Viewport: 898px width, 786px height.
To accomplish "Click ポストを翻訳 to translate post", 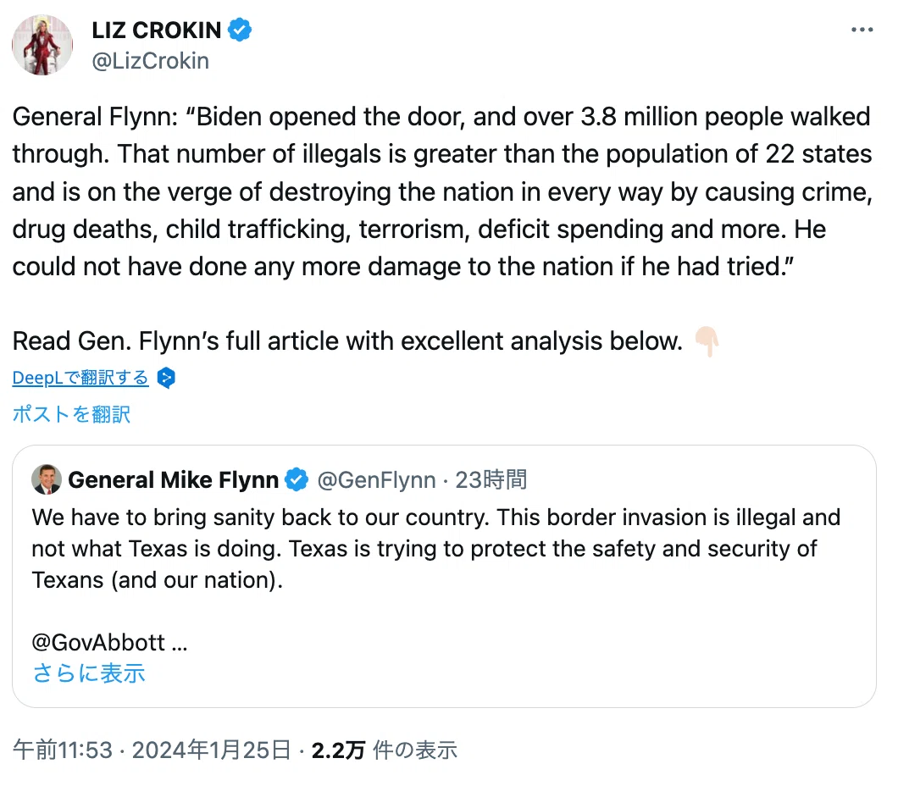I will (72, 414).
